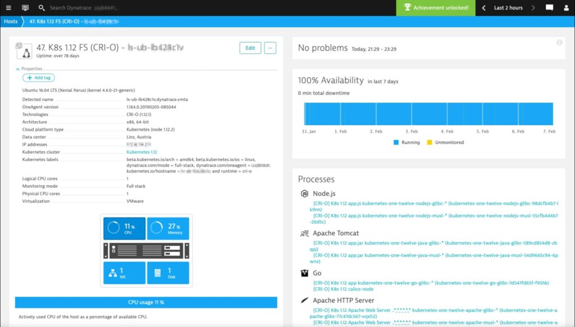Open the Kubernetes 1.12 cluster link
Image resolution: width=575 pixels, height=327 pixels.
point(142,152)
